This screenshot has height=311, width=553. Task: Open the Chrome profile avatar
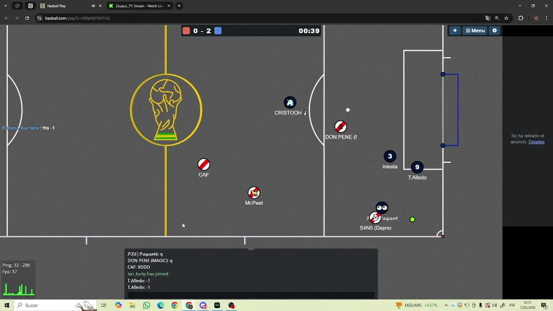(x=536, y=18)
